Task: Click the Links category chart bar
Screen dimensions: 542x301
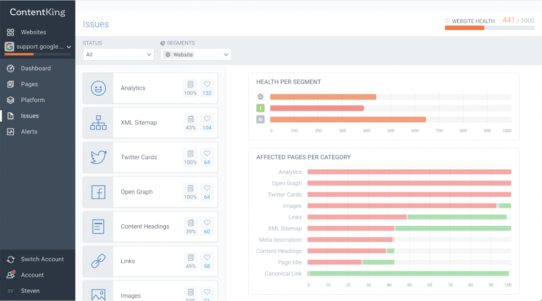Action: point(407,217)
